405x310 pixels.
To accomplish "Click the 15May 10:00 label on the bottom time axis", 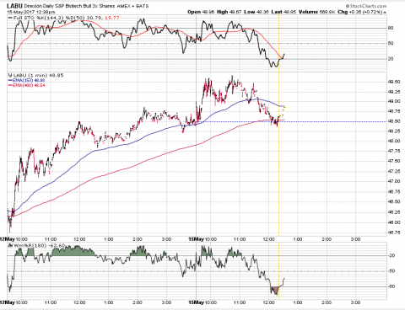I will (x=202, y=302).
